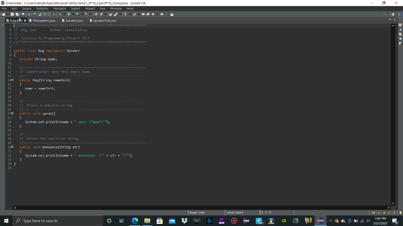This screenshot has height=226, width=403.
Task: Start Debug with the bug icon
Action: coord(60,15)
